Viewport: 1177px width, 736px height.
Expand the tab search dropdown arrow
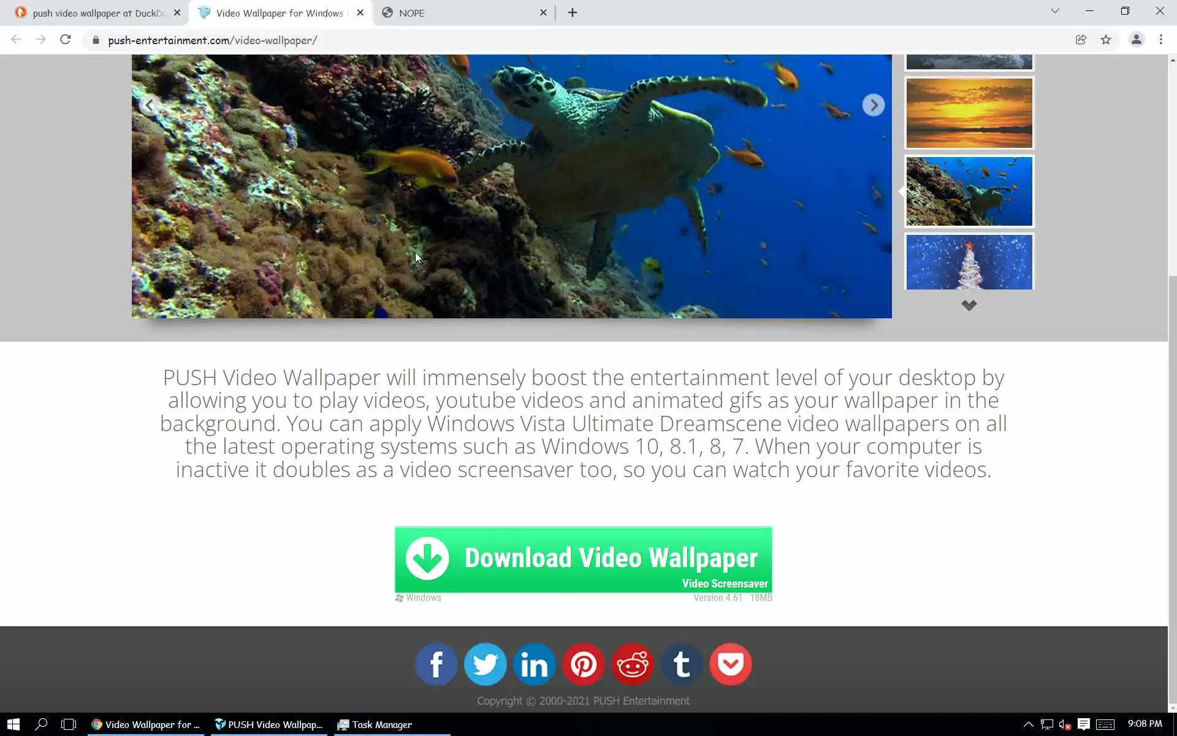(1054, 11)
